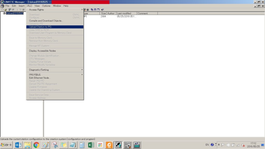Click the 05/25/2016 last modified date cell
265x149 pixels.
[x=126, y=16]
